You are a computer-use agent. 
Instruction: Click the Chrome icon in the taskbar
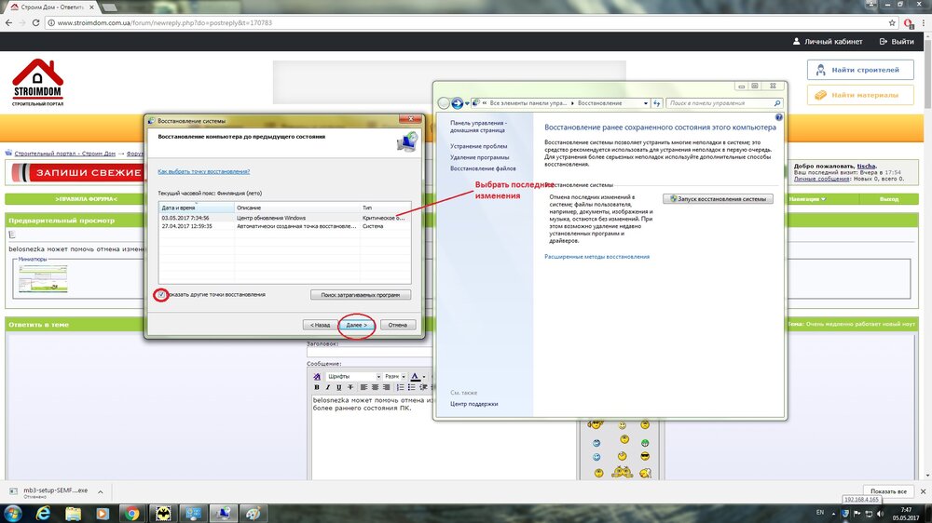pyautogui.click(x=131, y=513)
